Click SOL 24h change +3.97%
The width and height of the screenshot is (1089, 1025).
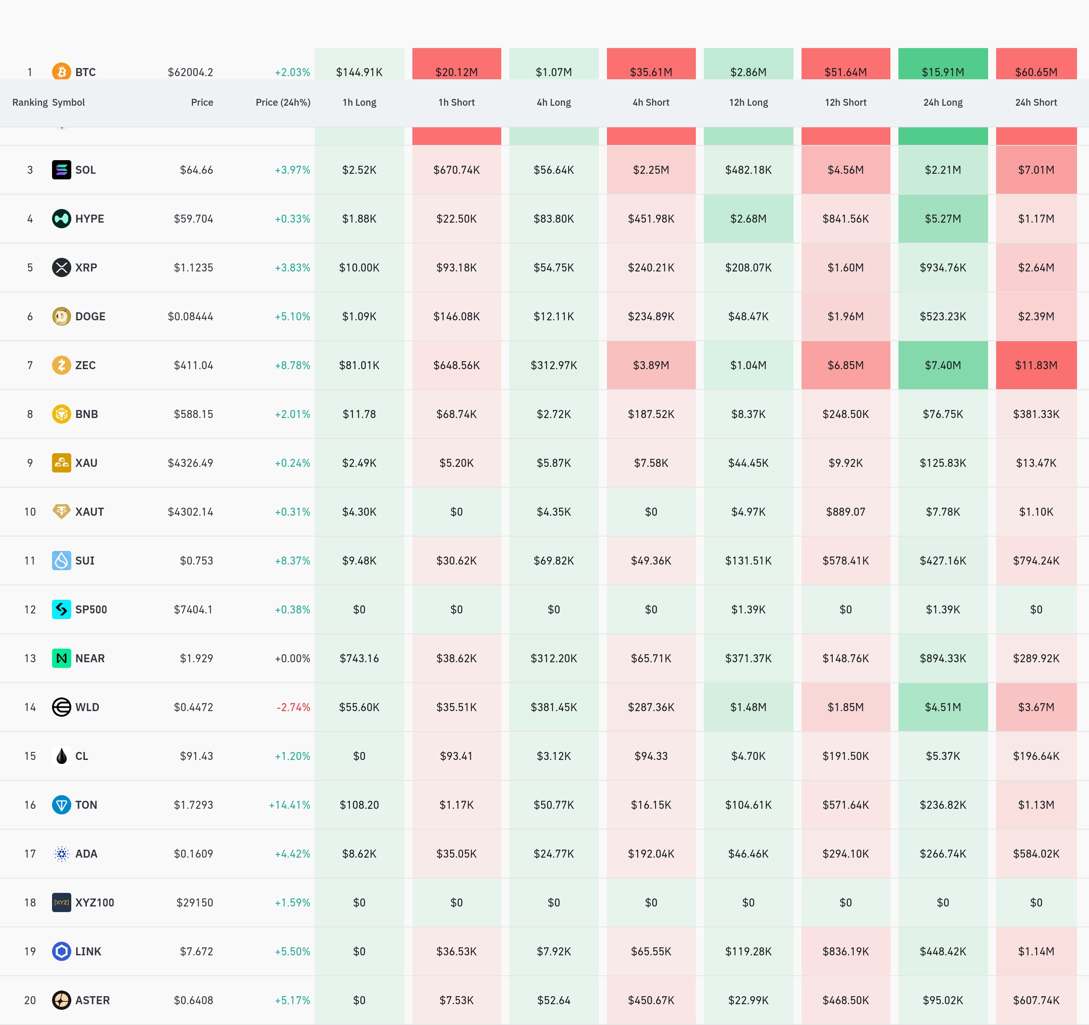(x=293, y=170)
